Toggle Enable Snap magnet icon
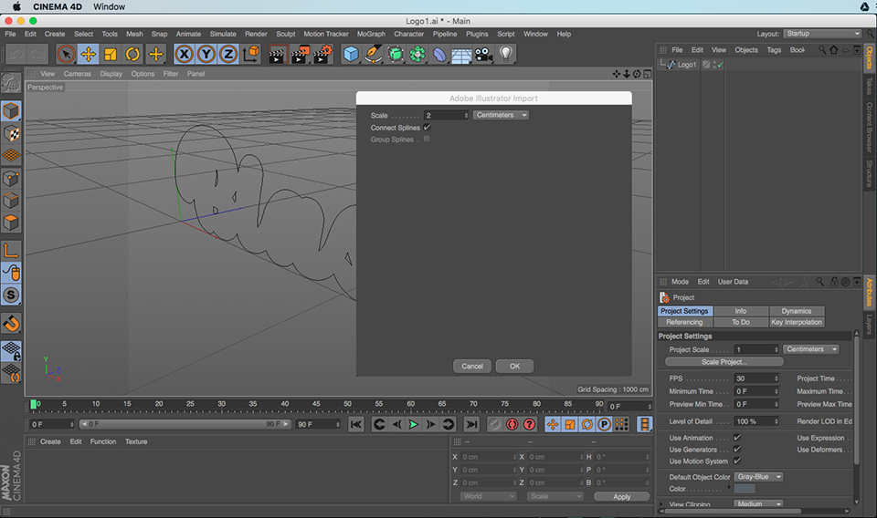The width and height of the screenshot is (877, 518). point(11,324)
